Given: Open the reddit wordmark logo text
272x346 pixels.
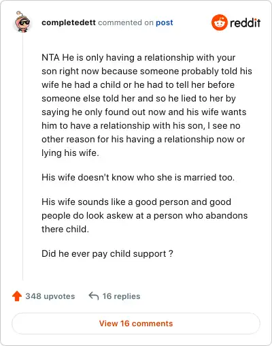Looking at the screenshot, I should (x=245, y=22).
